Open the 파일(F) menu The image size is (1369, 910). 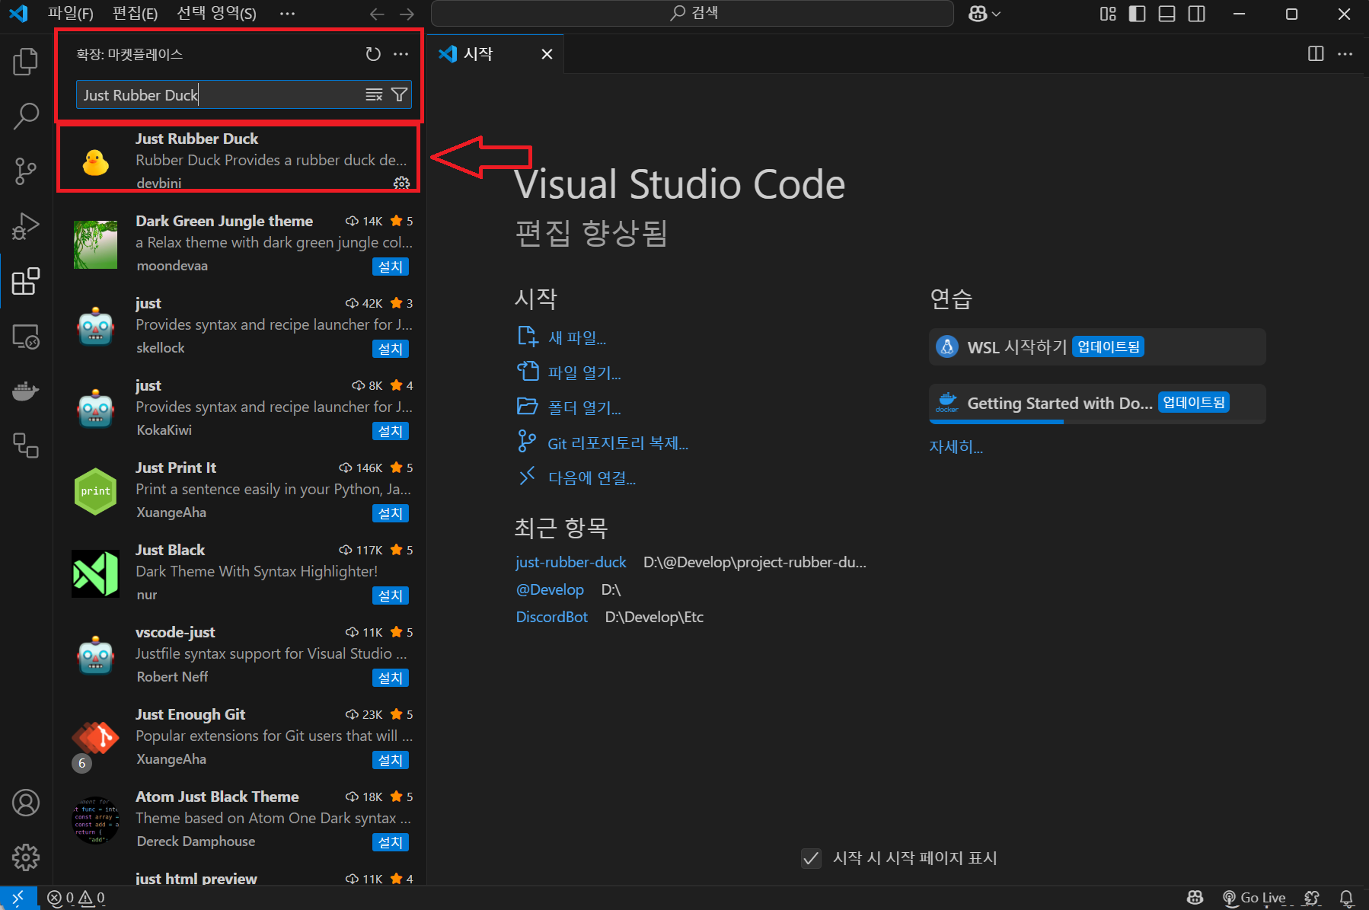pyautogui.click(x=71, y=14)
